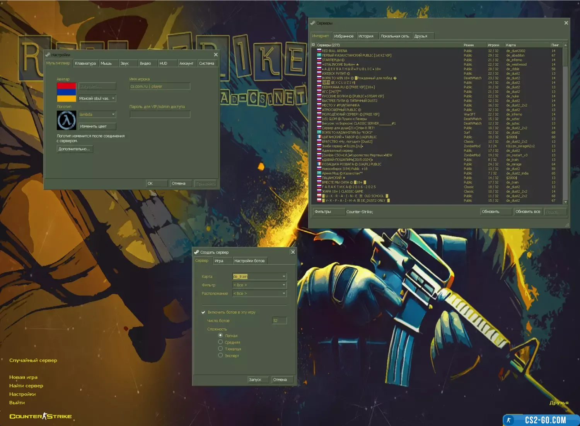Image resolution: width=580 pixels, height=426 pixels.
Task: Select Эксперт bot difficulty
Action: point(220,355)
